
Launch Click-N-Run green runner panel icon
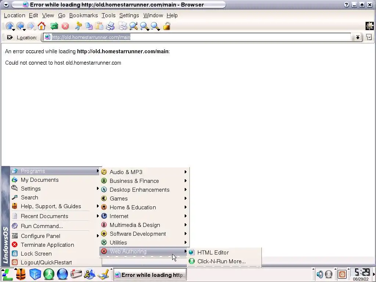point(49,274)
